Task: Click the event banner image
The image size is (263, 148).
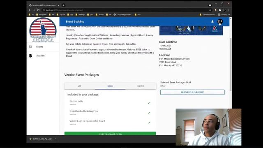Action: click(191, 30)
